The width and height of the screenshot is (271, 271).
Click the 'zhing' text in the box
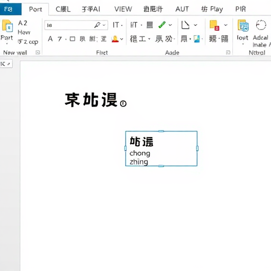(x=139, y=162)
